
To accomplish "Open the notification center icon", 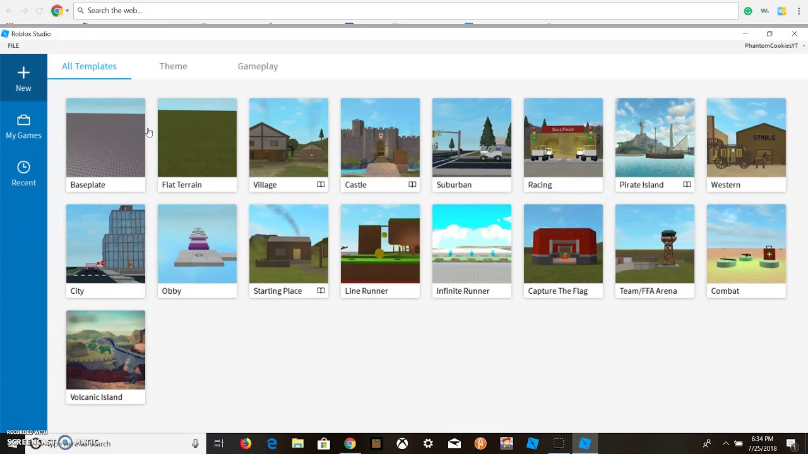I will [791, 443].
